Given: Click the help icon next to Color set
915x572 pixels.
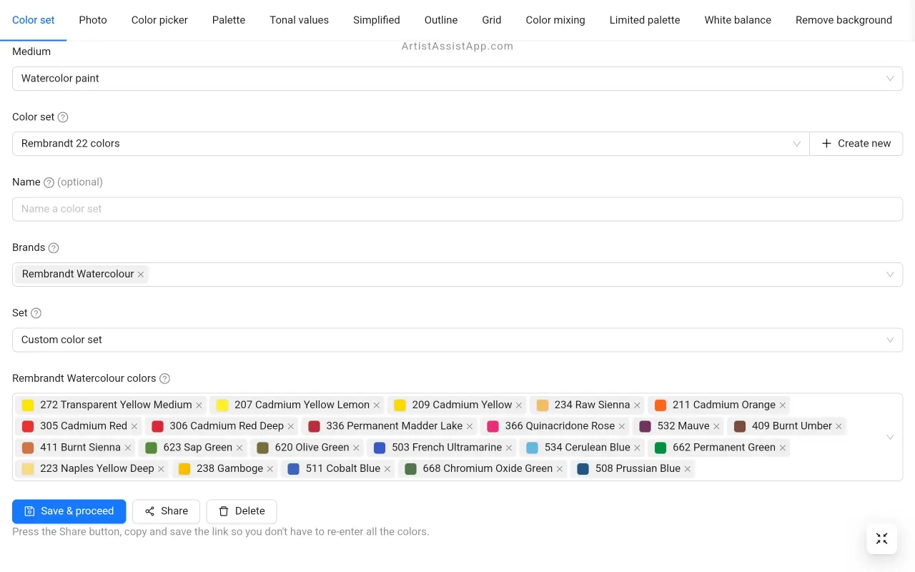Looking at the screenshot, I should pos(63,117).
